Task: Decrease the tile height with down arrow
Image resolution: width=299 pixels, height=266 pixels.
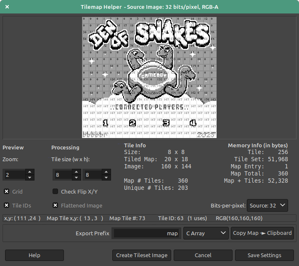Action: [106, 178]
